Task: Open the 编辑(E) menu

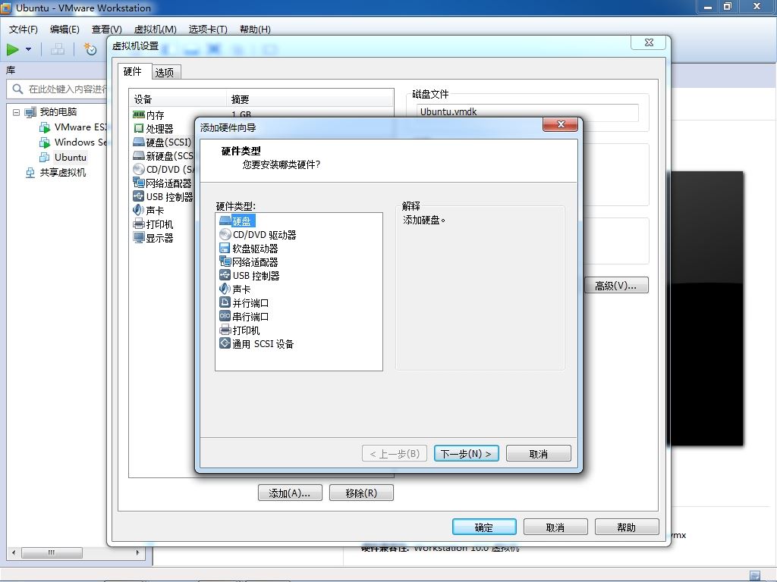Action: [x=64, y=30]
